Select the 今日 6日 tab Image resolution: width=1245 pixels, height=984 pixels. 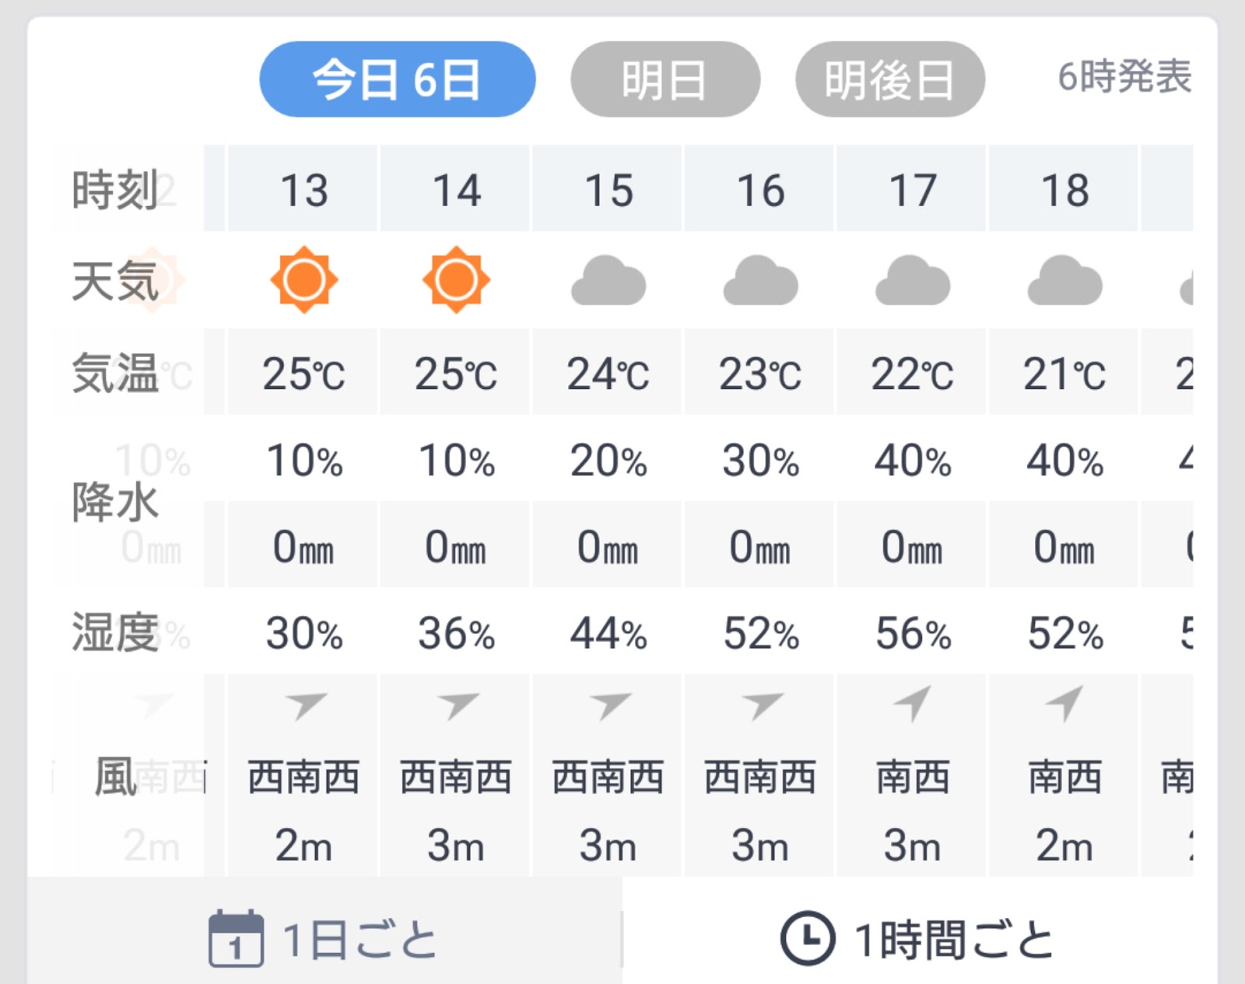point(397,79)
